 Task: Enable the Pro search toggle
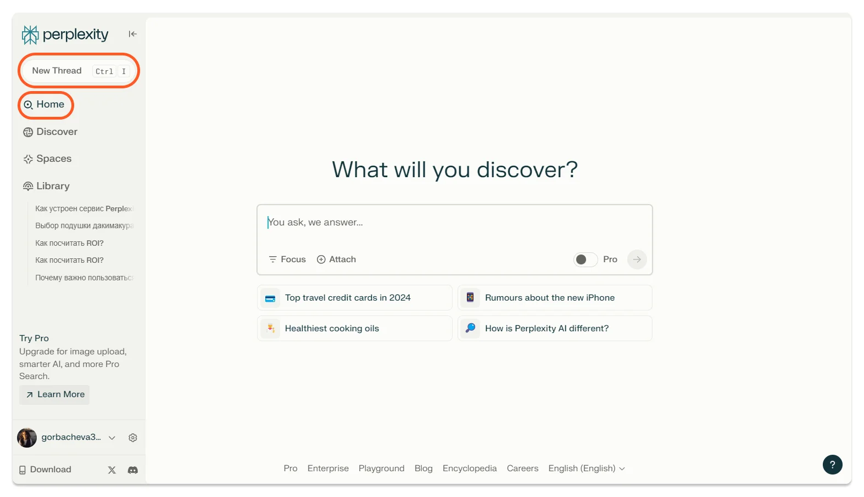point(585,259)
